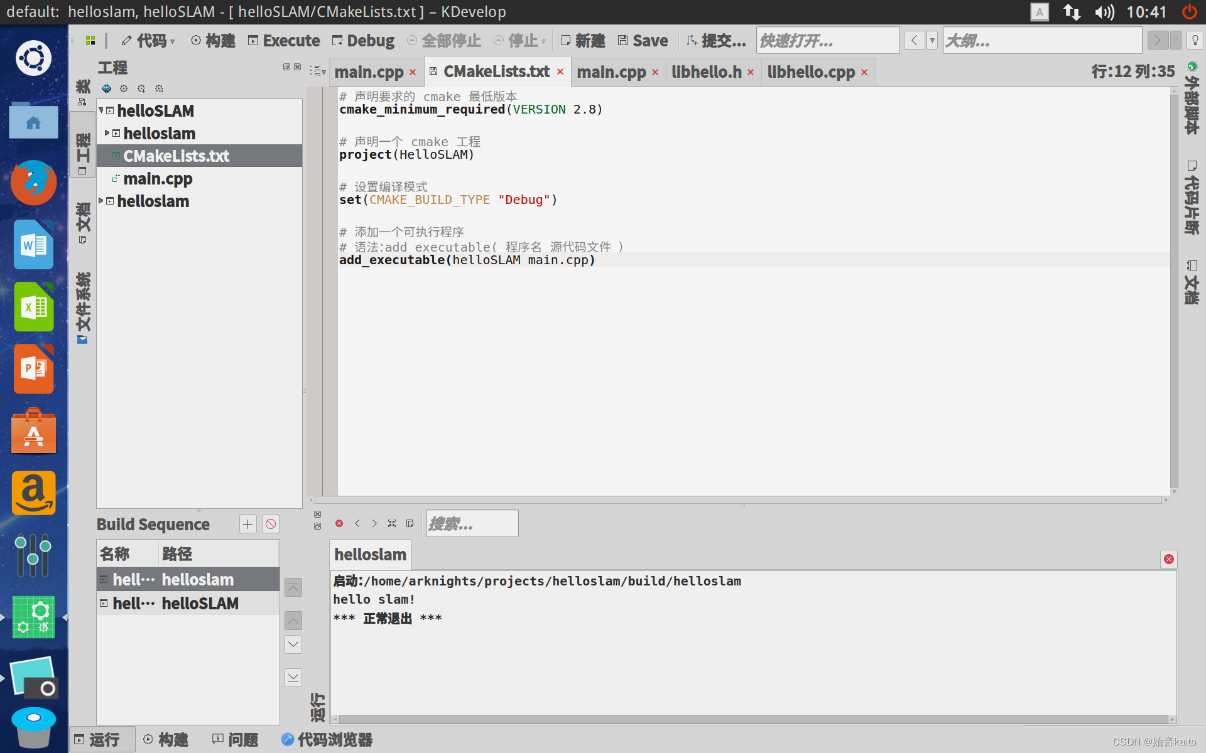Image resolution: width=1206 pixels, height=753 pixels.
Task: Collapse the helloSLAM project tree node
Action: [102, 110]
